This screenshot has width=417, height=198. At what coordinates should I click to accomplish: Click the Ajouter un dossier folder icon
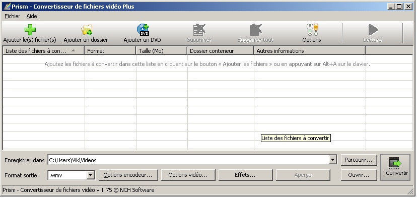point(87,30)
